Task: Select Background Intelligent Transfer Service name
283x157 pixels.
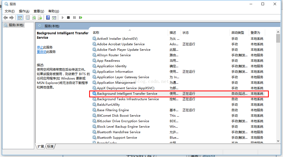Action: tap(127, 94)
